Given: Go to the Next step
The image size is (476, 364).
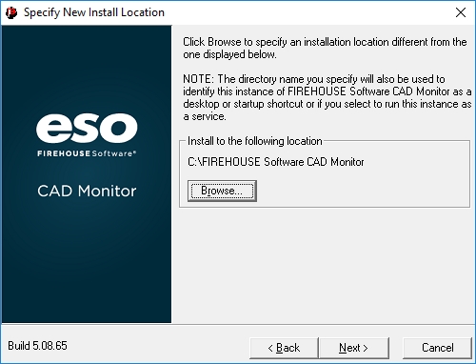Looking at the screenshot, I should tap(354, 348).
